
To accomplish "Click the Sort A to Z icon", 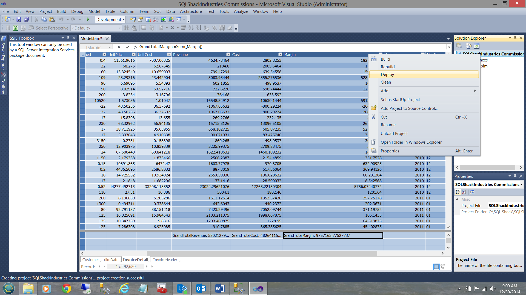I will [x=191, y=28].
